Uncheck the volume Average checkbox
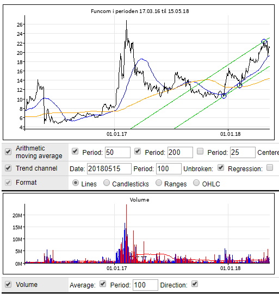The height and width of the screenshot is (294, 279). pos(103,284)
